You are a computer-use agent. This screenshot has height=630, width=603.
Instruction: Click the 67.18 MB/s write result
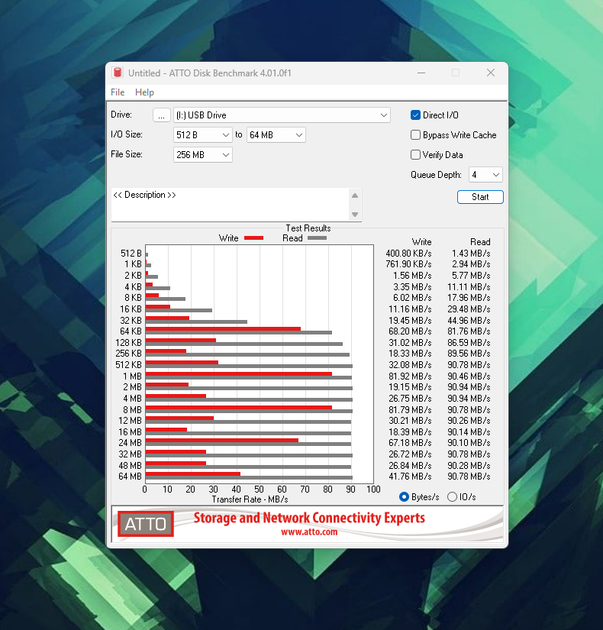coord(410,443)
